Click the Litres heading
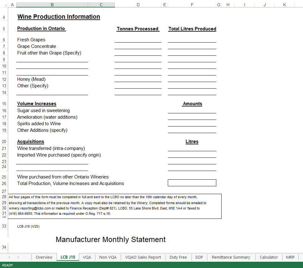 click(x=192, y=142)
